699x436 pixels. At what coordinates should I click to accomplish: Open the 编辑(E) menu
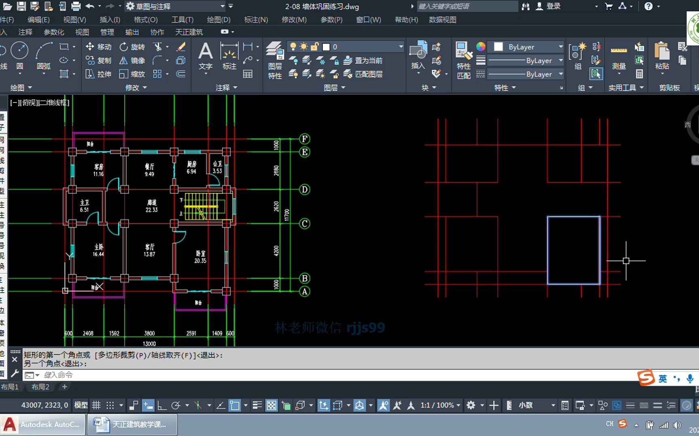coord(38,19)
